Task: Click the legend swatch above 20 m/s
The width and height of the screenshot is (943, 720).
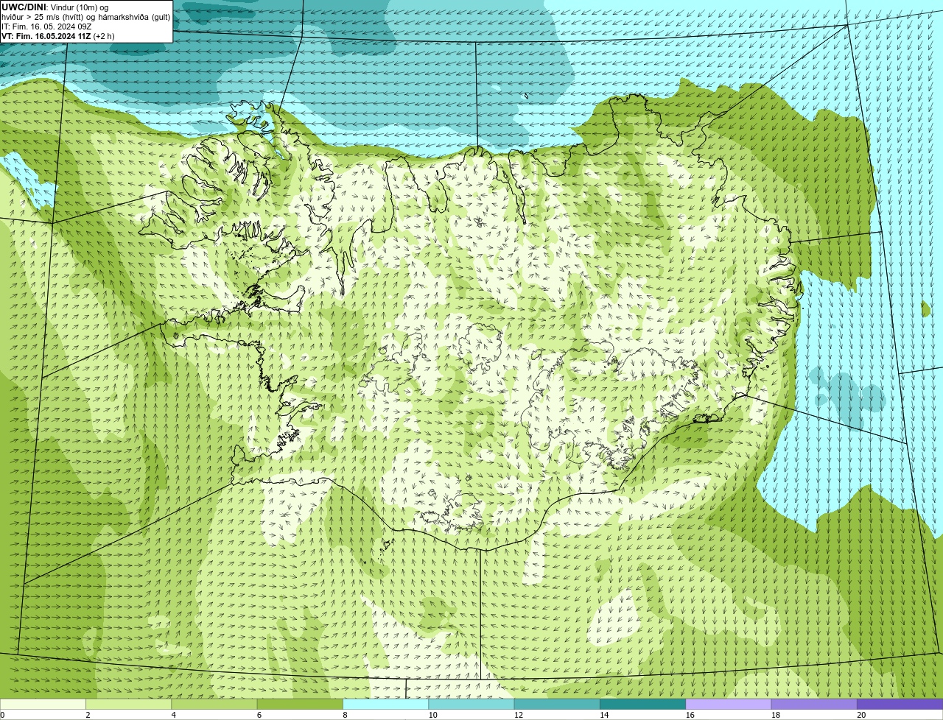Action: point(900,704)
